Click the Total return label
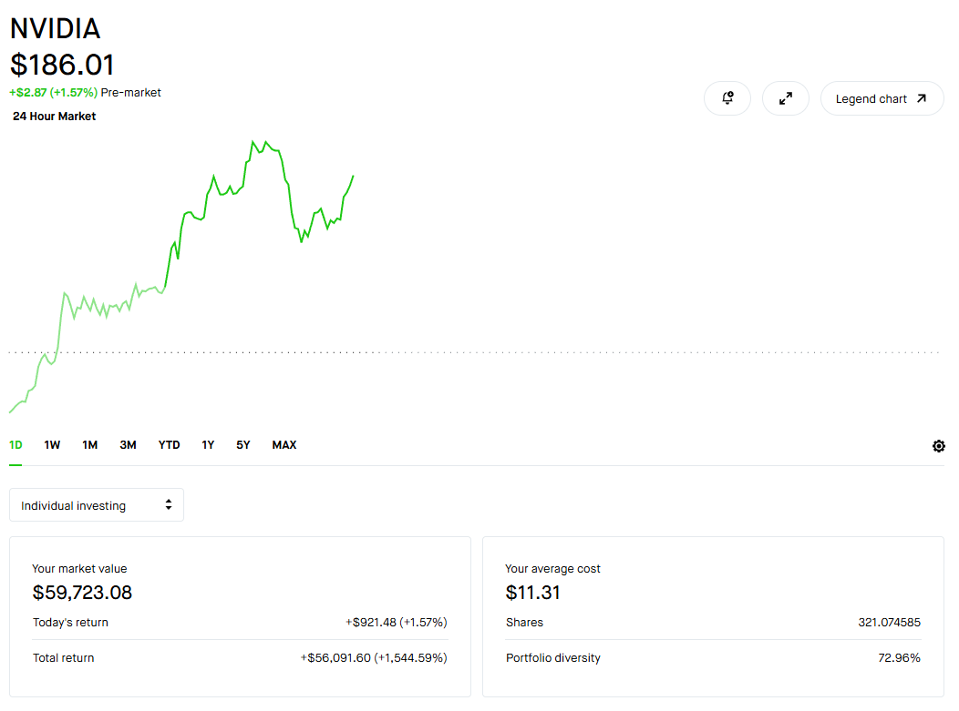The image size is (959, 711). click(64, 658)
